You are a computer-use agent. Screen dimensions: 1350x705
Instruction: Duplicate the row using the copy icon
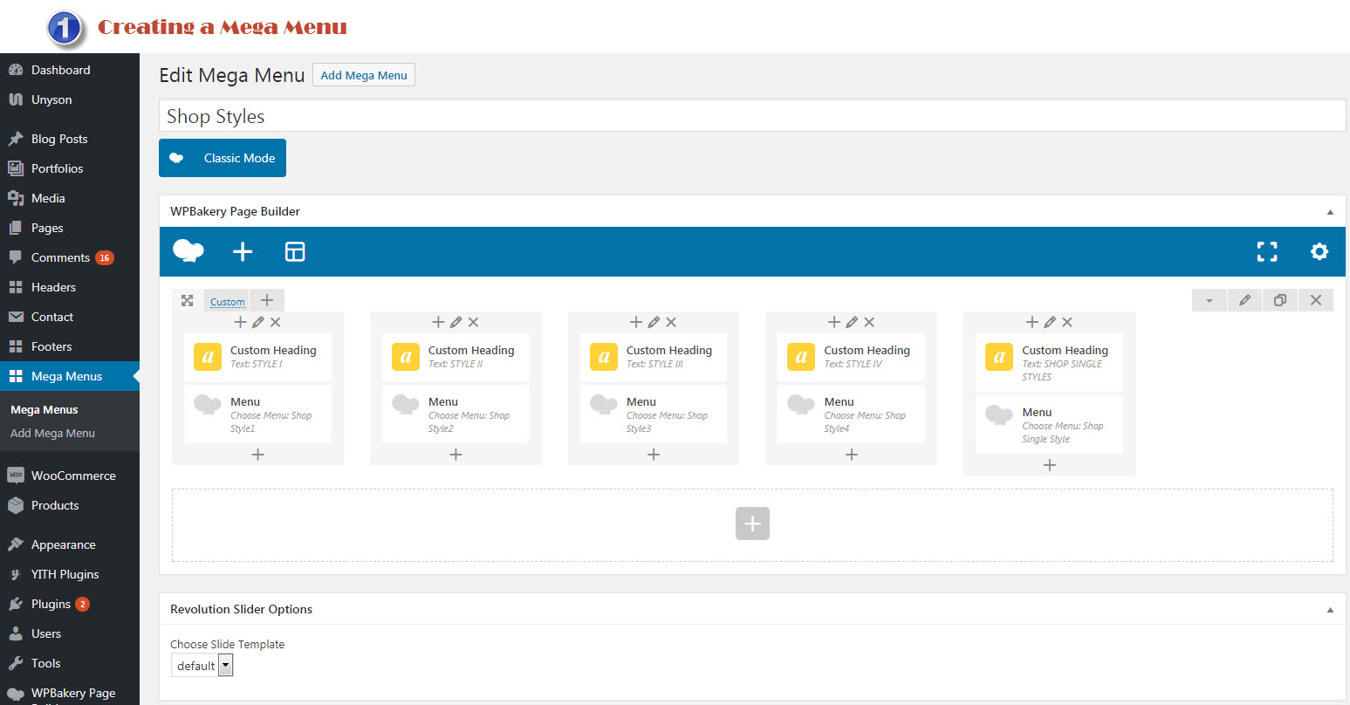point(1279,300)
